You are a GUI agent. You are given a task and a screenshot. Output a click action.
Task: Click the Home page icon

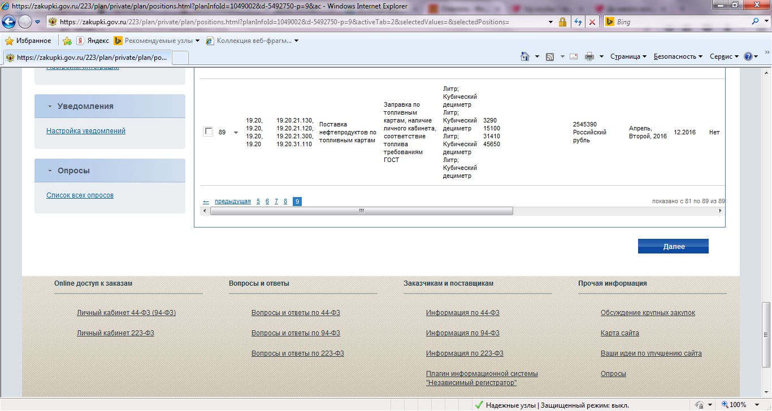coord(525,56)
